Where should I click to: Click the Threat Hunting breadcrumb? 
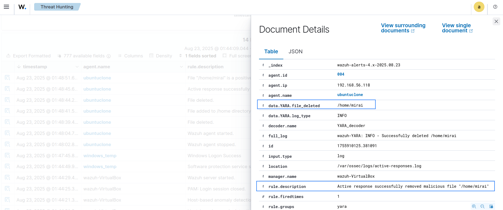pyautogui.click(x=57, y=7)
